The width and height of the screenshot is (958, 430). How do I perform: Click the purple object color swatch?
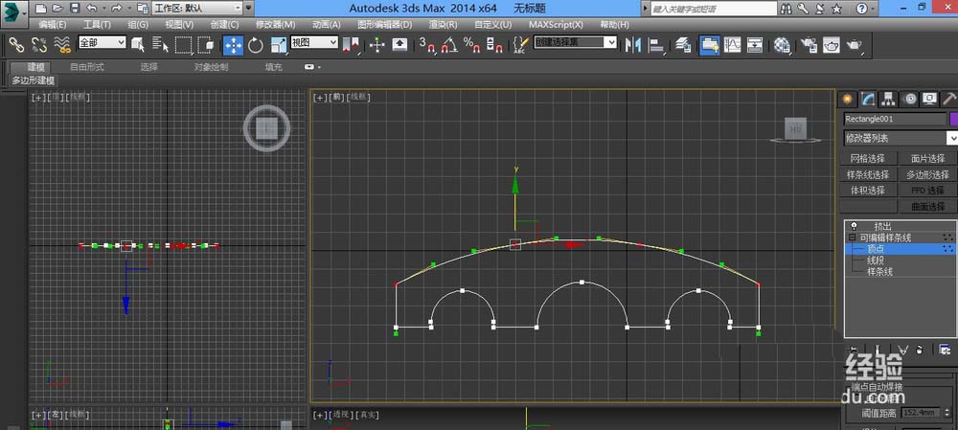(954, 119)
